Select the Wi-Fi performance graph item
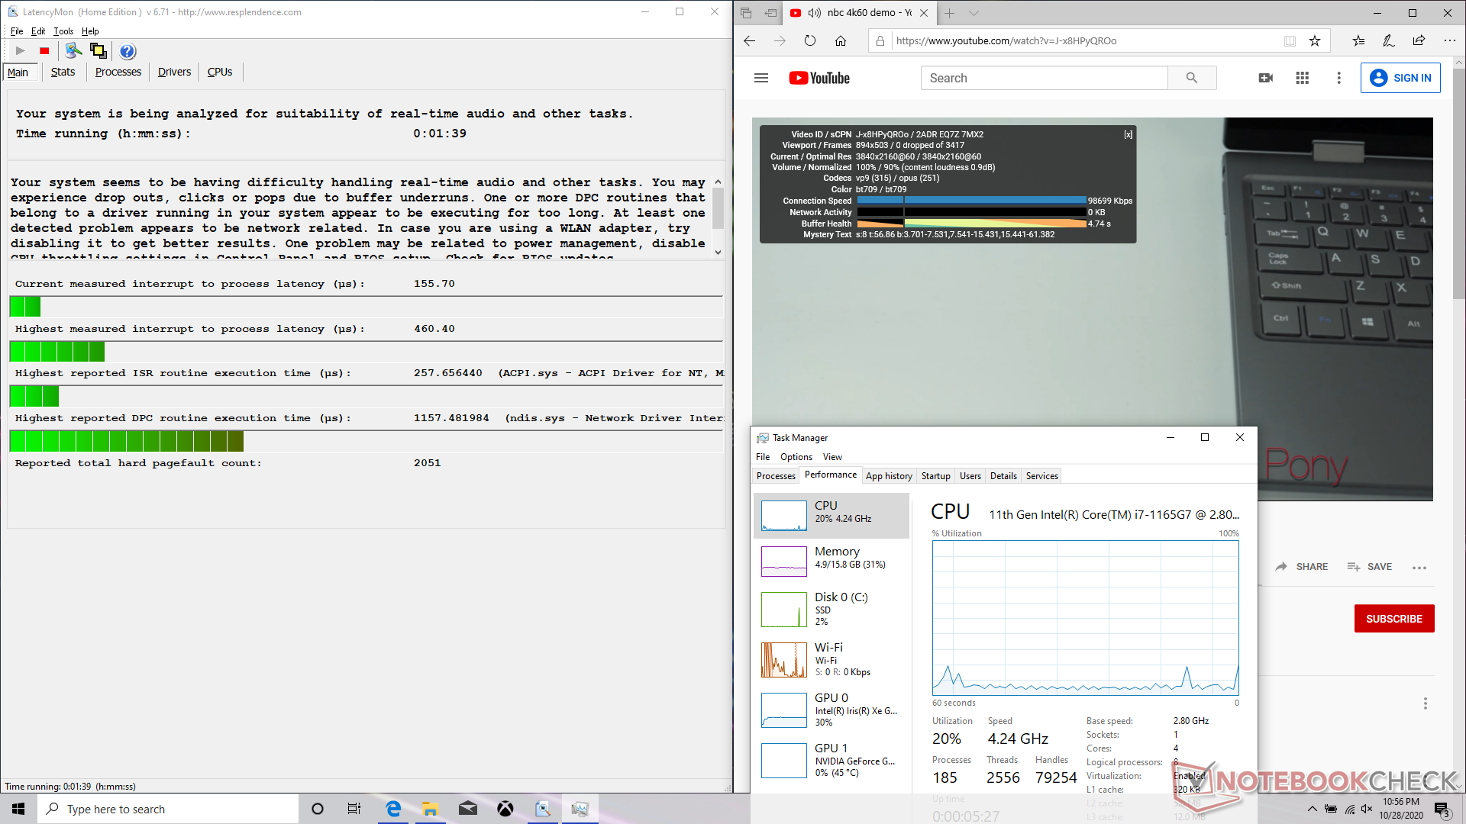 [831, 659]
